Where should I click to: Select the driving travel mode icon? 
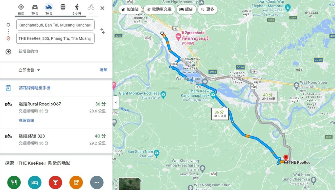pyautogui.click(x=35, y=7)
